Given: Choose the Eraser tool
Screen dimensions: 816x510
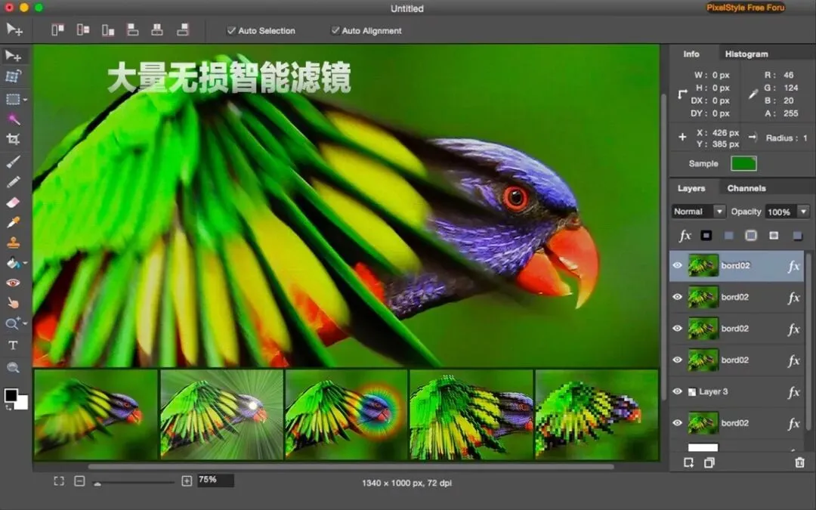Looking at the screenshot, I should pyautogui.click(x=13, y=202).
